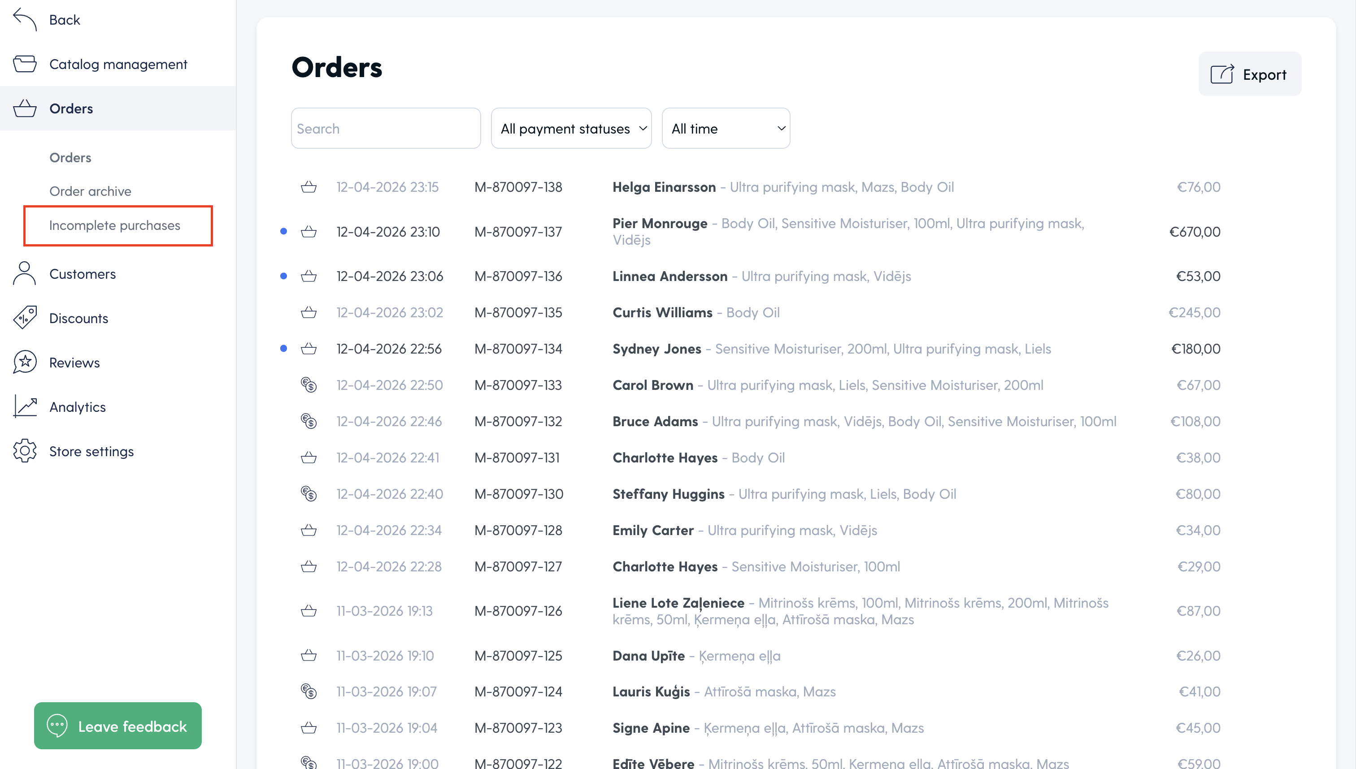The width and height of the screenshot is (1356, 769).
Task: Click the chat bubble icon in Leave feedback
Action: pos(57,726)
